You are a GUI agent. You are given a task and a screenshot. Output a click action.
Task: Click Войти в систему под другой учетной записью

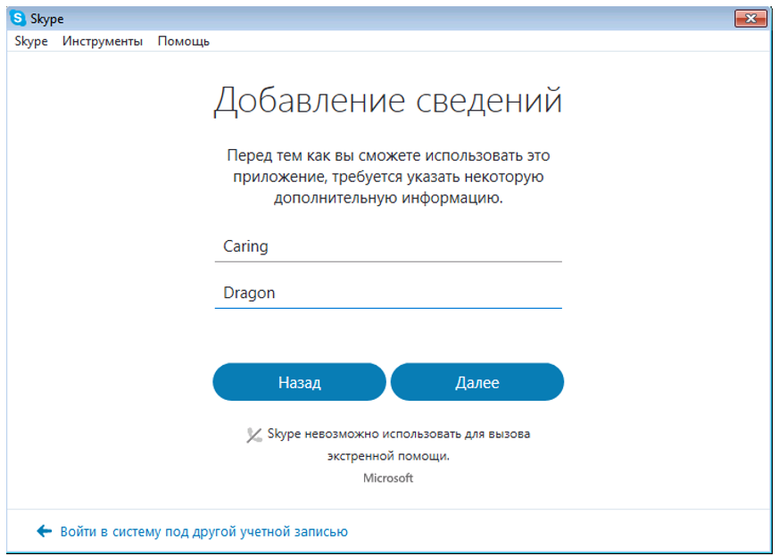203,532
